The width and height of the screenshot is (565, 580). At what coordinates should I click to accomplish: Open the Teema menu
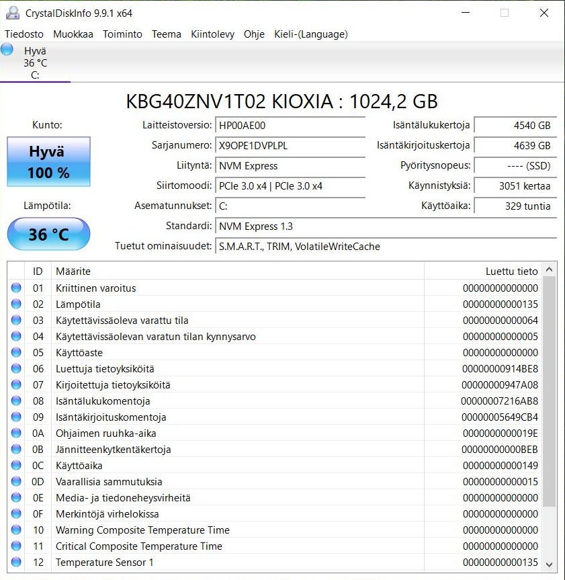[x=167, y=34]
